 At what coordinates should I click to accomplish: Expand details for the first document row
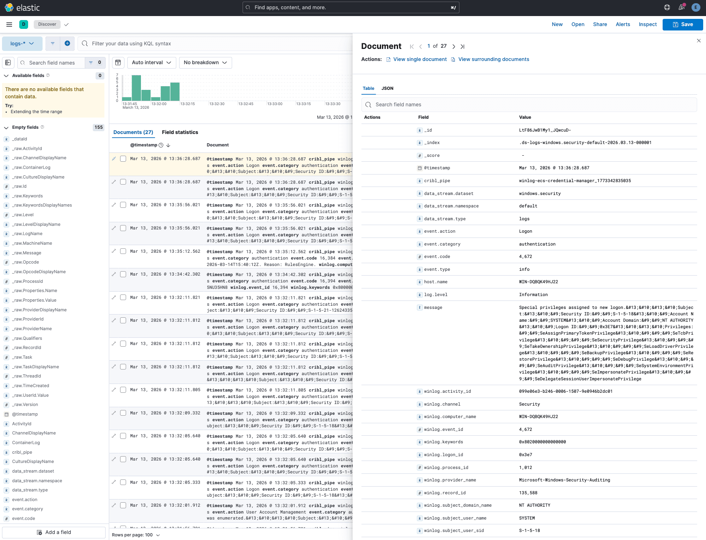coord(114,158)
